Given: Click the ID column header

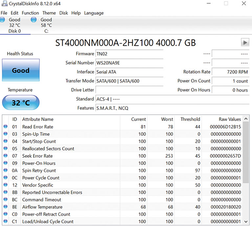Looking at the screenshot, I should [x=15, y=119].
